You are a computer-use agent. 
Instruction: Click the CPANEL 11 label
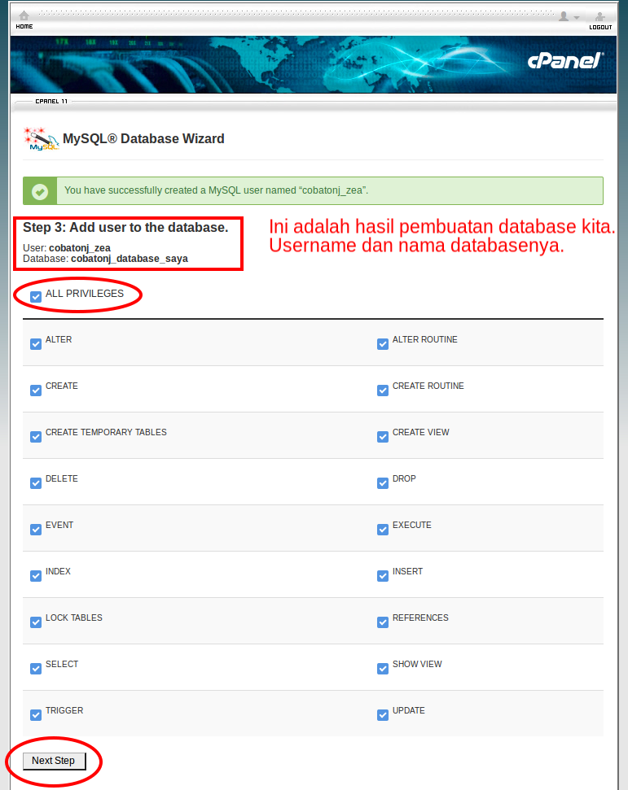tap(51, 101)
